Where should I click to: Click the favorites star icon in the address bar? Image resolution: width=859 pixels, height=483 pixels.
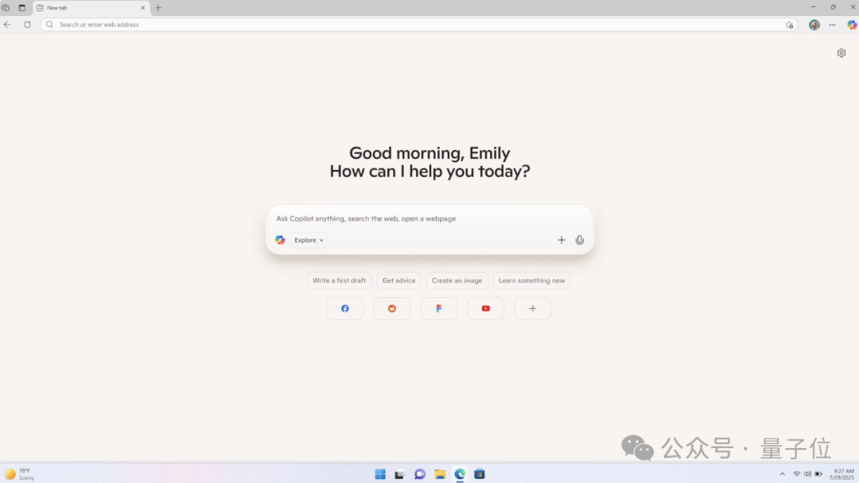(790, 25)
